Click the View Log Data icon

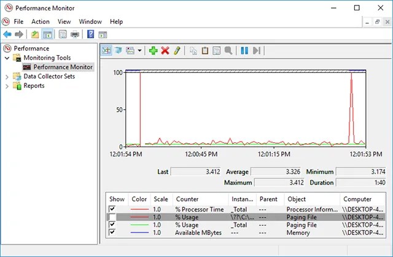click(x=119, y=50)
